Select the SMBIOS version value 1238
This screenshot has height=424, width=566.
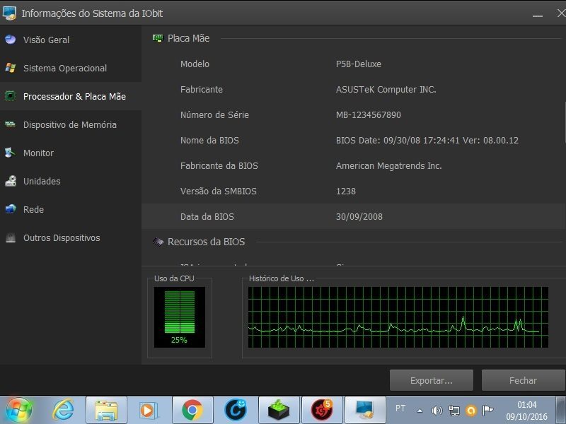(346, 191)
